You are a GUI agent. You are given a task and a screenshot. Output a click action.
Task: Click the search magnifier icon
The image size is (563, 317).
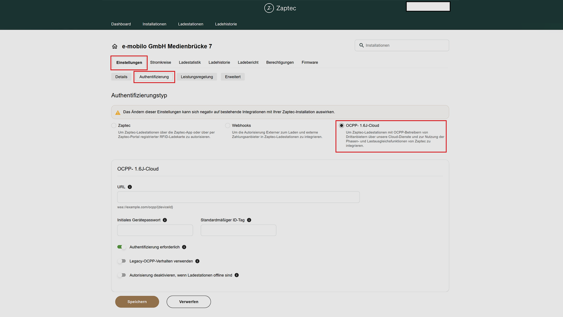pyautogui.click(x=362, y=45)
